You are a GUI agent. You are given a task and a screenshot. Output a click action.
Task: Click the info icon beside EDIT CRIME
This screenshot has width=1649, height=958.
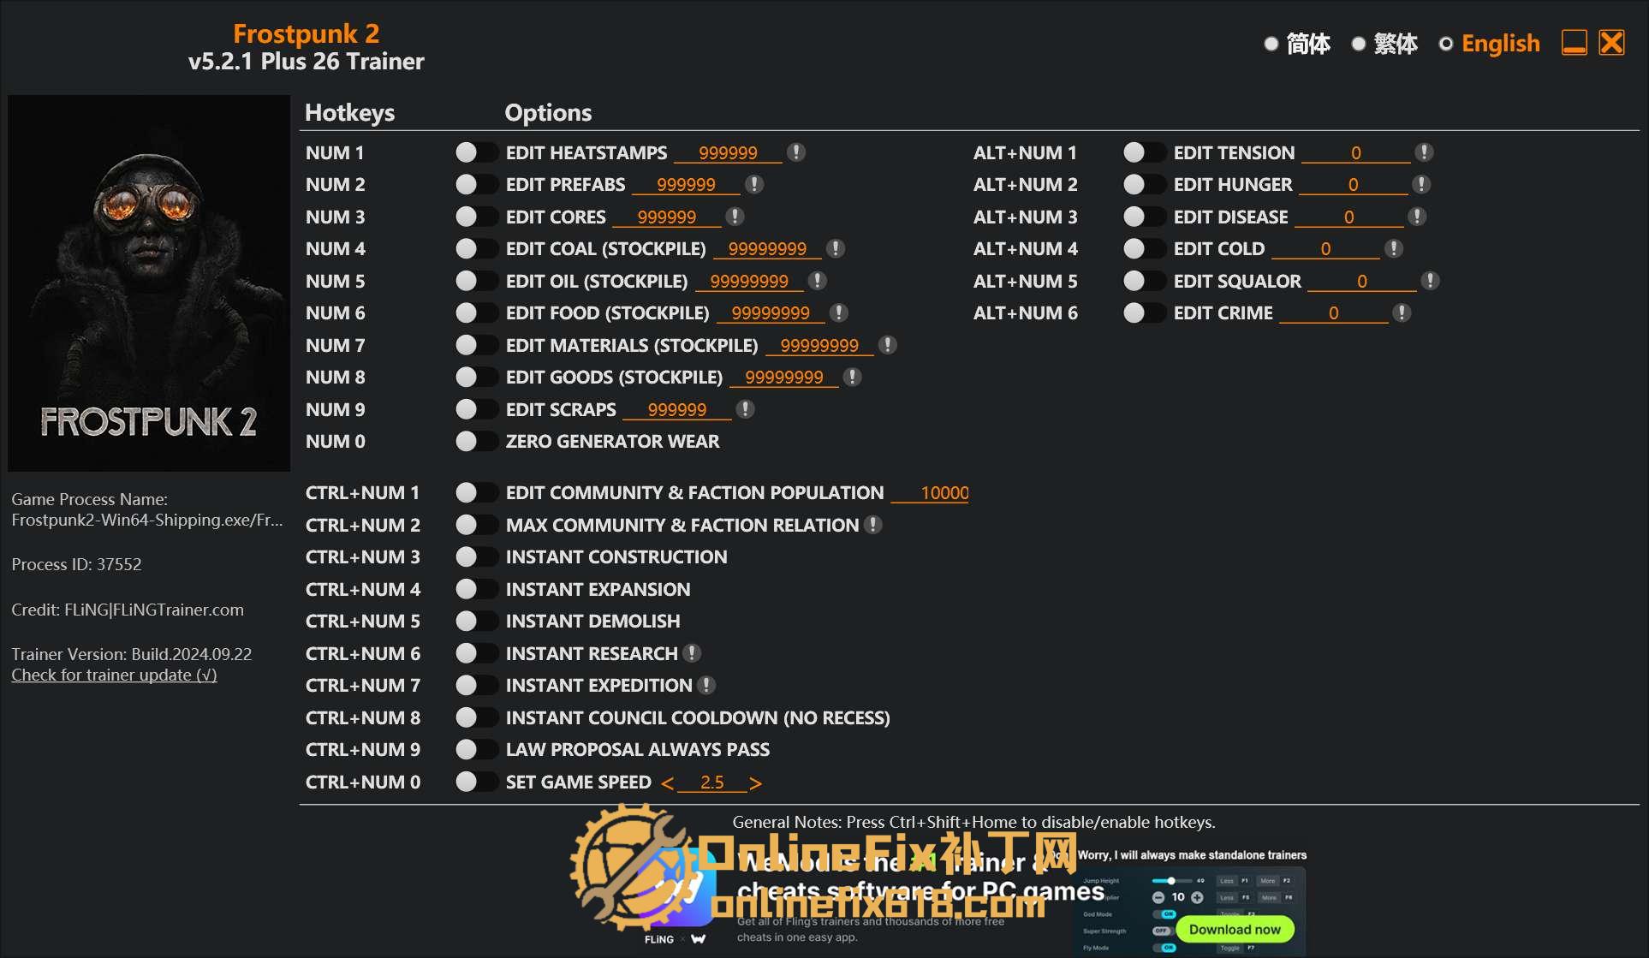click(1402, 312)
